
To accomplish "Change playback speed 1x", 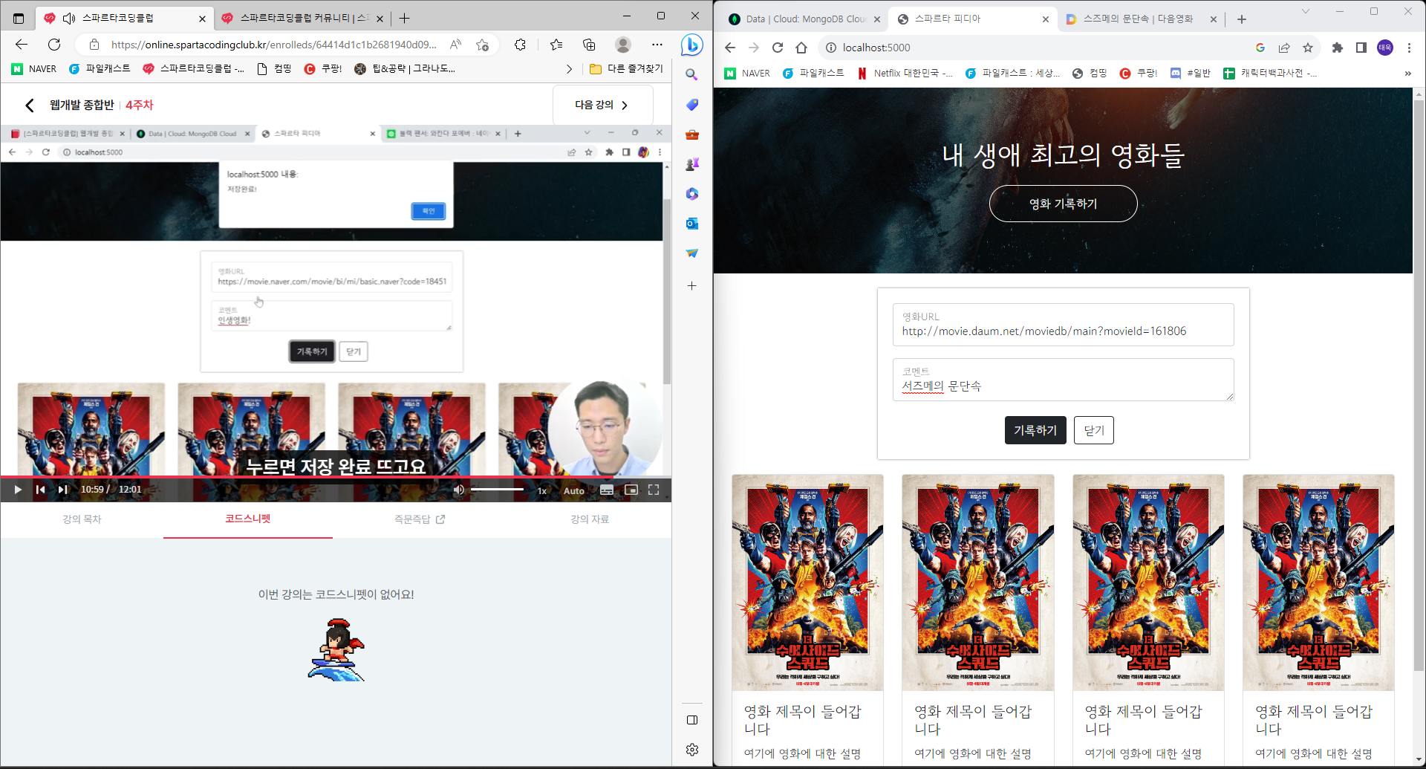I will [542, 490].
